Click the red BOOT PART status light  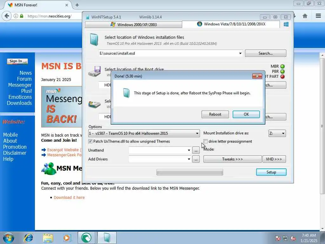282,77
